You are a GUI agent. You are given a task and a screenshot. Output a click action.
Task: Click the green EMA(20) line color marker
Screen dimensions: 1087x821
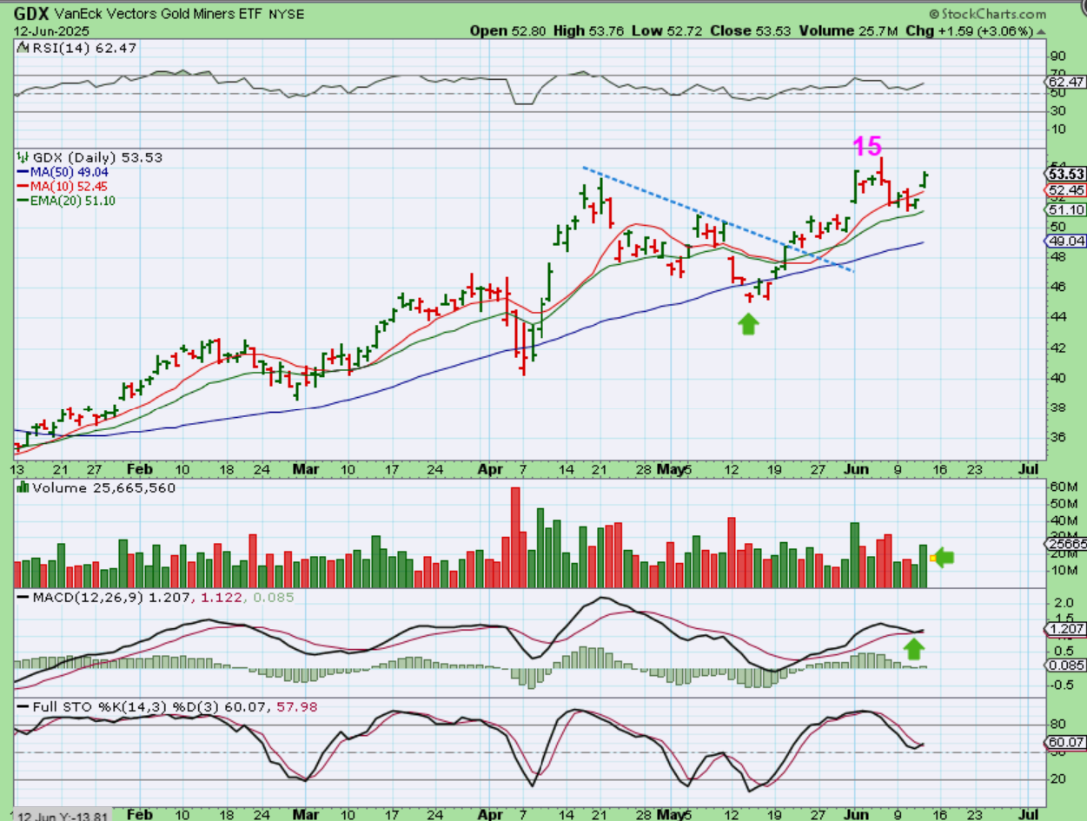22,201
